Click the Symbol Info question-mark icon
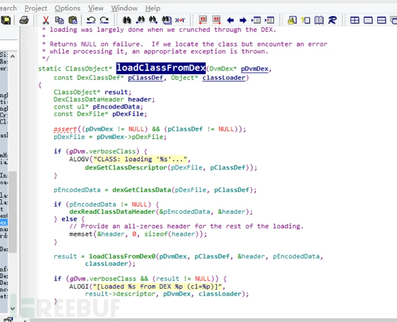Viewport: 397px width, 322px height. point(306,20)
